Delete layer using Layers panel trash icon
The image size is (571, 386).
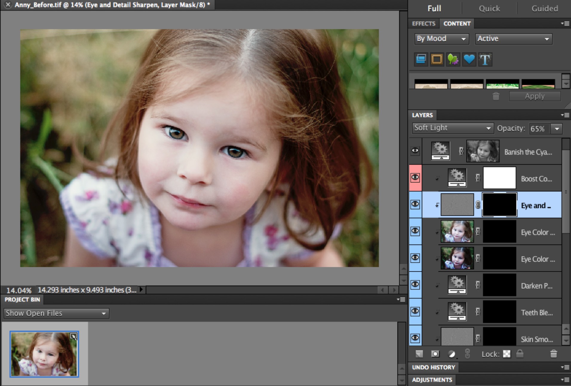(x=554, y=354)
